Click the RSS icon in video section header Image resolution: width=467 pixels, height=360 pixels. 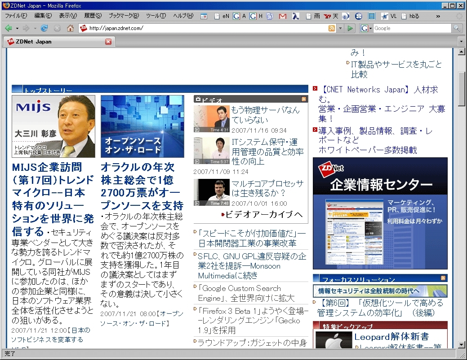(304, 99)
